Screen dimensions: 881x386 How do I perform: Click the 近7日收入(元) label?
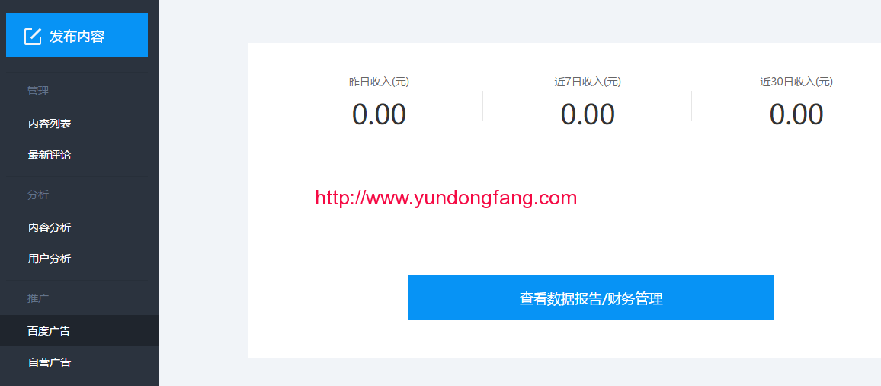588,82
